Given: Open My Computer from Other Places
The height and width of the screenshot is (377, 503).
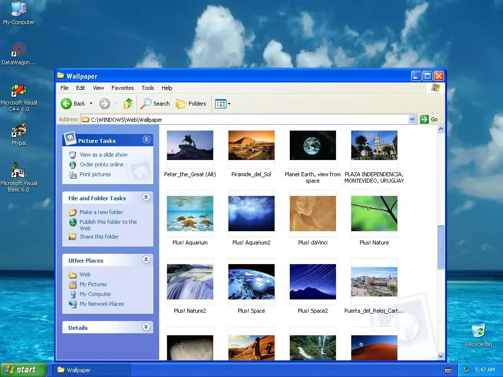Looking at the screenshot, I should [x=95, y=294].
